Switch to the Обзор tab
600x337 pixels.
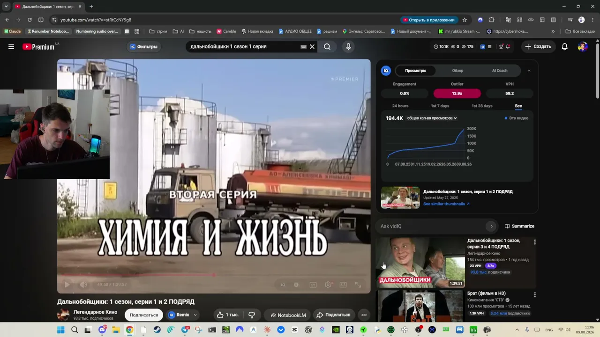click(457, 71)
